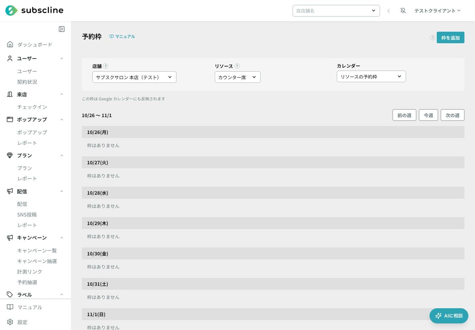
Task: Open 計測リンク in the sidebar
Action: [30, 272]
